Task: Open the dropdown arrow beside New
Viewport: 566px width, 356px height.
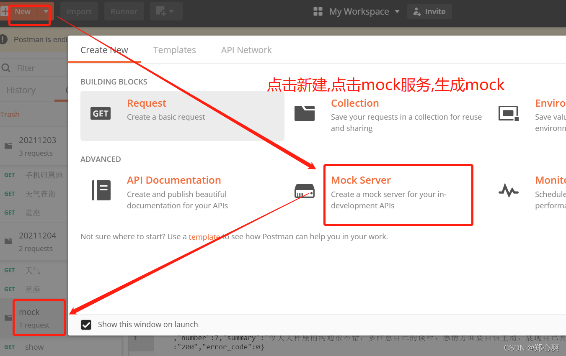Action: [46, 12]
